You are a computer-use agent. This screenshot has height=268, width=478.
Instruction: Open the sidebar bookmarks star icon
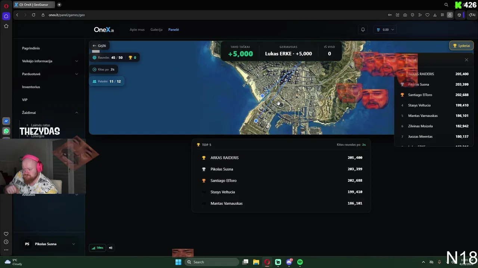click(x=6, y=26)
